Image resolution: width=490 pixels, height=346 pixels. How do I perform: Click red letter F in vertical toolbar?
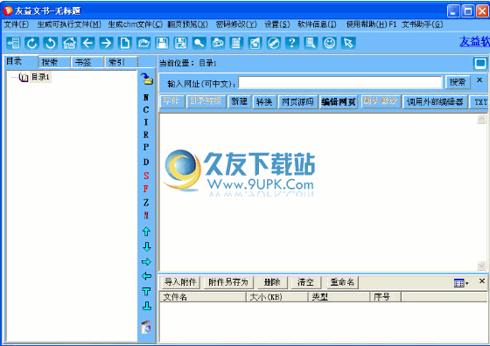pyautogui.click(x=146, y=189)
